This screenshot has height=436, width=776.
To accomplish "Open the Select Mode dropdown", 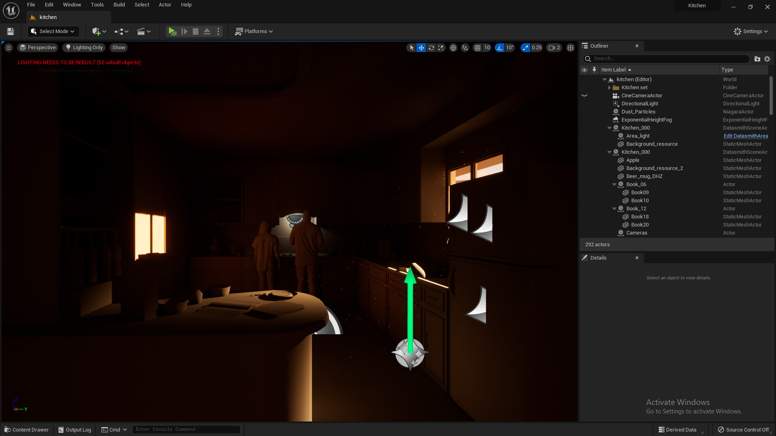I will coord(53,31).
